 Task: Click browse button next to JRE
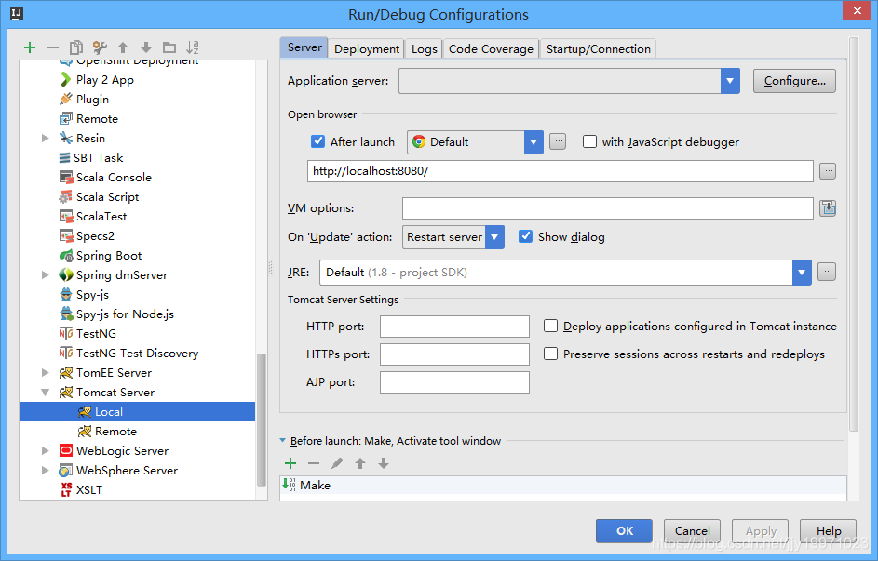pyautogui.click(x=827, y=272)
